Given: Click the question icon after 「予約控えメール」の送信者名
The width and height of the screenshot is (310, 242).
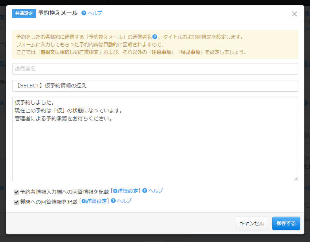Looking at the screenshot, I should point(154,37).
